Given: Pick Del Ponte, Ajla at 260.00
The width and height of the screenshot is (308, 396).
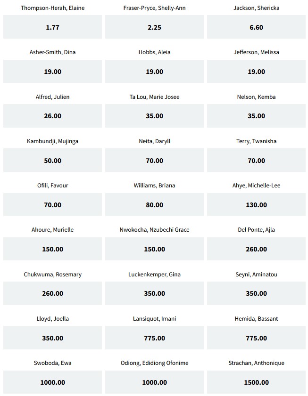Looking at the screenshot, I should tap(256, 249).
